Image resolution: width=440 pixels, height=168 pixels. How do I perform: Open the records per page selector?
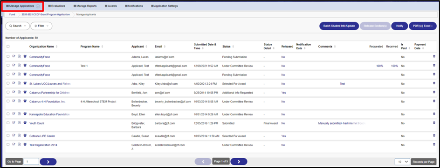402,161
